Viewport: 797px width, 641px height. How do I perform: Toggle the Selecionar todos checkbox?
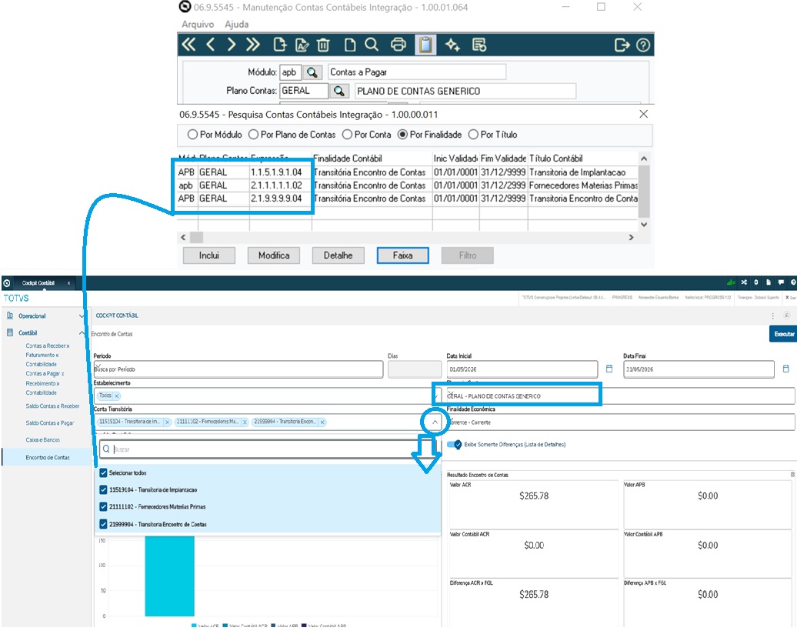[x=103, y=472]
